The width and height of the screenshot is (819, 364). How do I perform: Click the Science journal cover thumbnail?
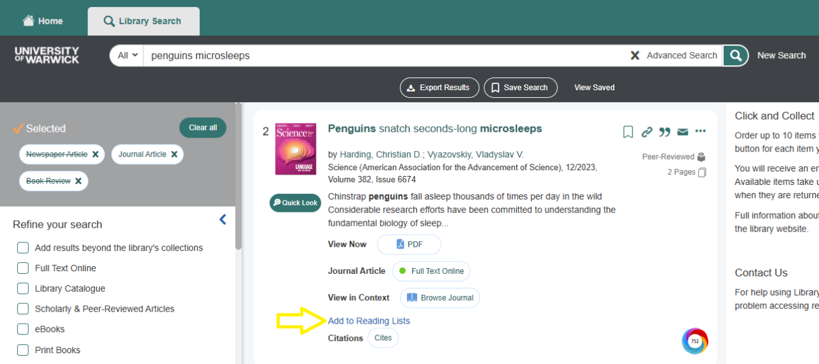coord(296,149)
